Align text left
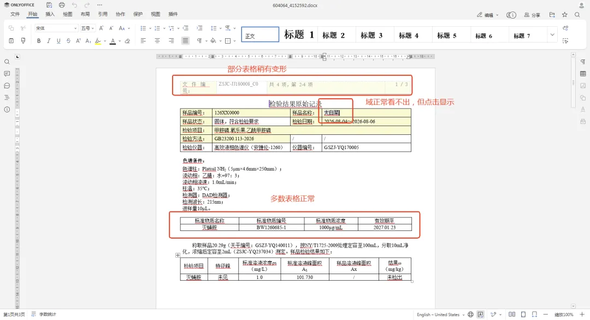 pos(143,40)
